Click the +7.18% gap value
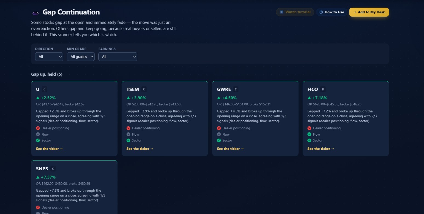This screenshot has height=214, width=424. point(320,98)
